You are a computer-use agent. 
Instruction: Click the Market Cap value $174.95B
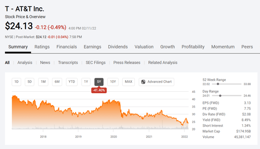pos(243,131)
